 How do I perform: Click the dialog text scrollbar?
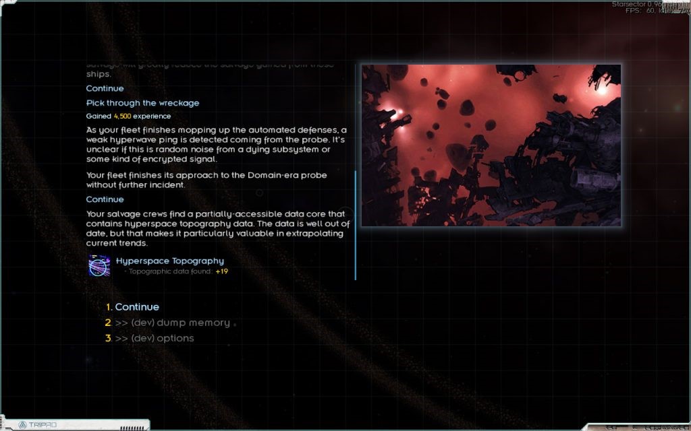tap(355, 225)
